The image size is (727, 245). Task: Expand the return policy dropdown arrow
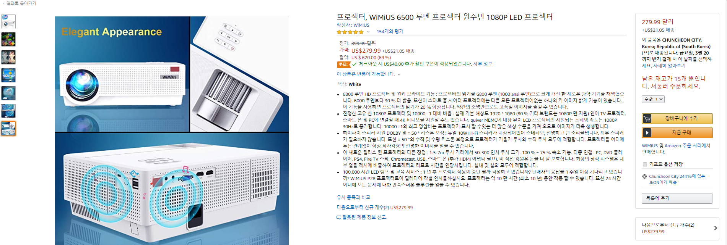(399, 74)
